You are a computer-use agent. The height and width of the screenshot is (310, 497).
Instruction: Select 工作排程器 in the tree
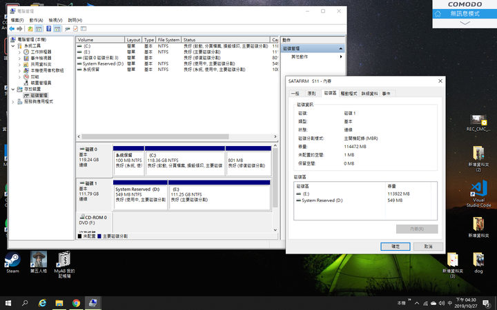pyautogui.click(x=41, y=52)
